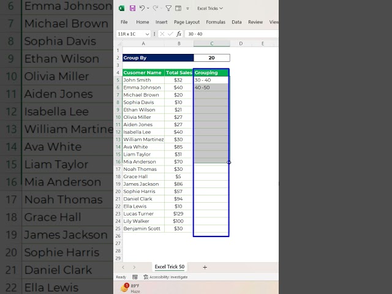Click the Total Sales header cell

click(x=179, y=73)
